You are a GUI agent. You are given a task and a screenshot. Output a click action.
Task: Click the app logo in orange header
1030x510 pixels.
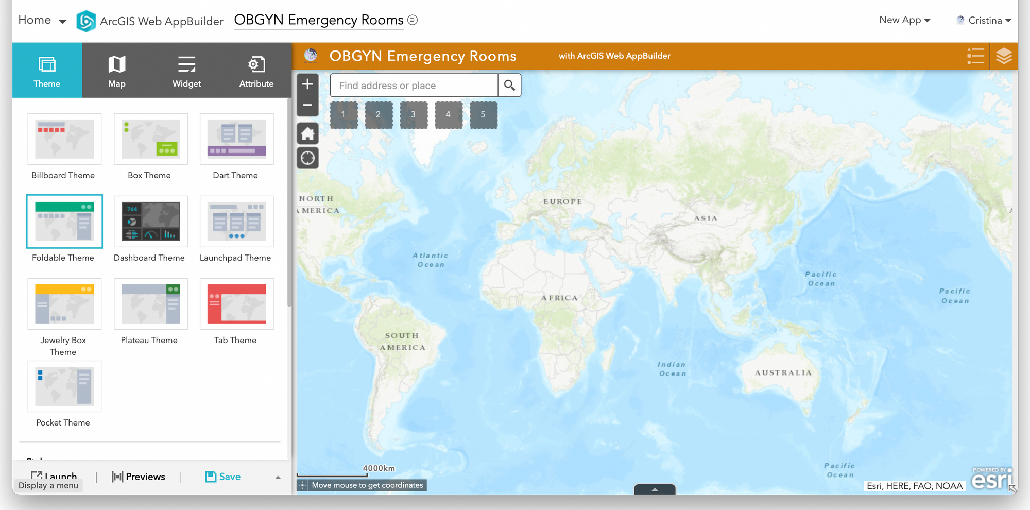(x=311, y=56)
